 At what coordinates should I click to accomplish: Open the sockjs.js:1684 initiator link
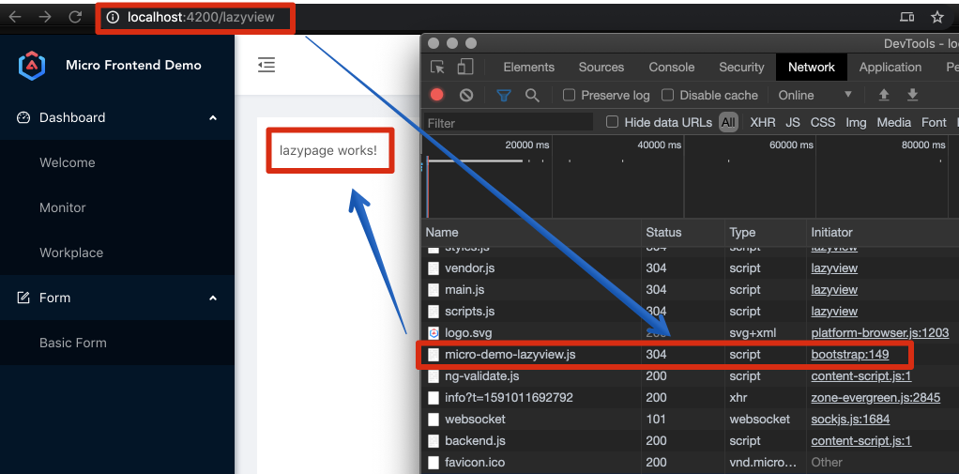[850, 419]
